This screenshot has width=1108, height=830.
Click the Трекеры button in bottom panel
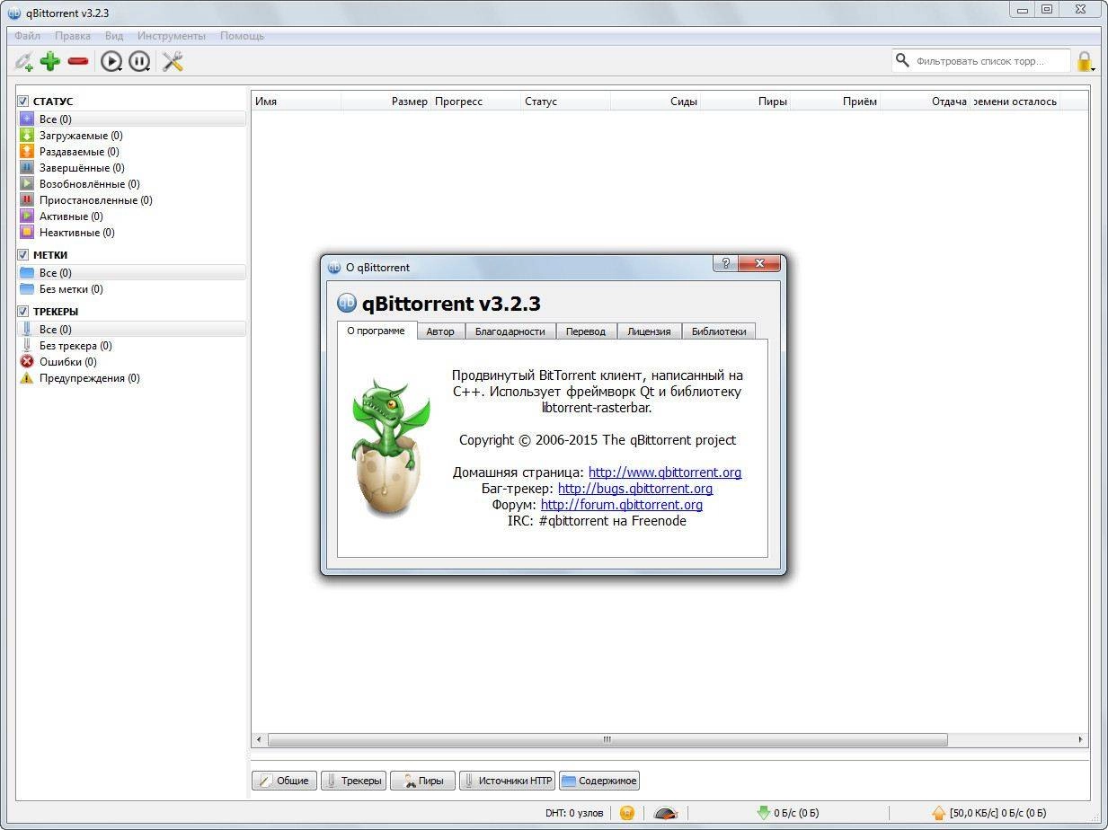pyautogui.click(x=354, y=781)
